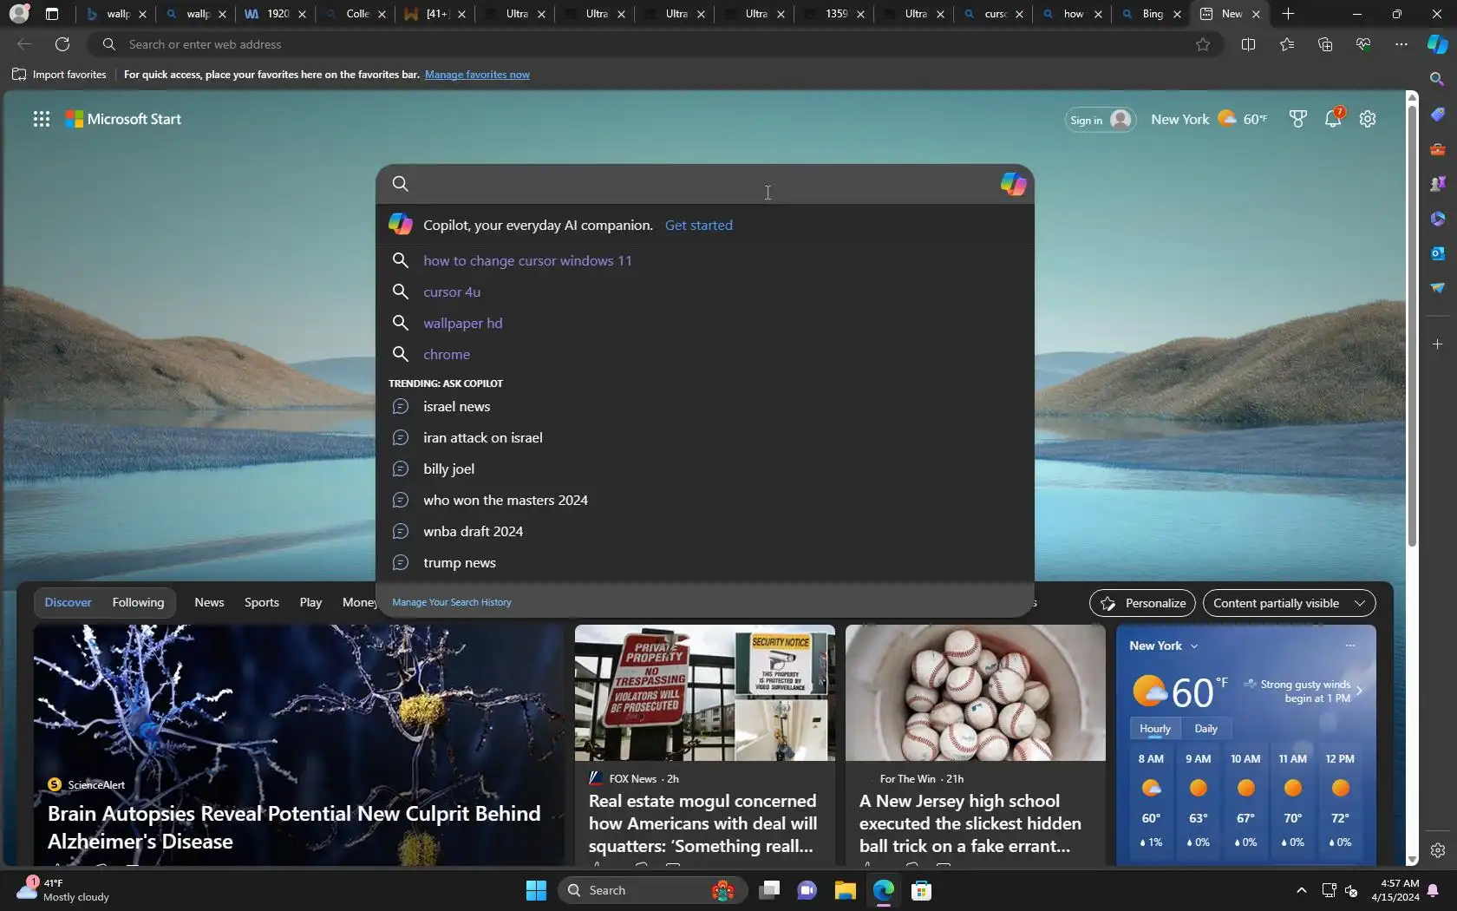This screenshot has width=1457, height=911.
Task: Expand the New York location dropdown in weather card
Action: click(x=1163, y=646)
